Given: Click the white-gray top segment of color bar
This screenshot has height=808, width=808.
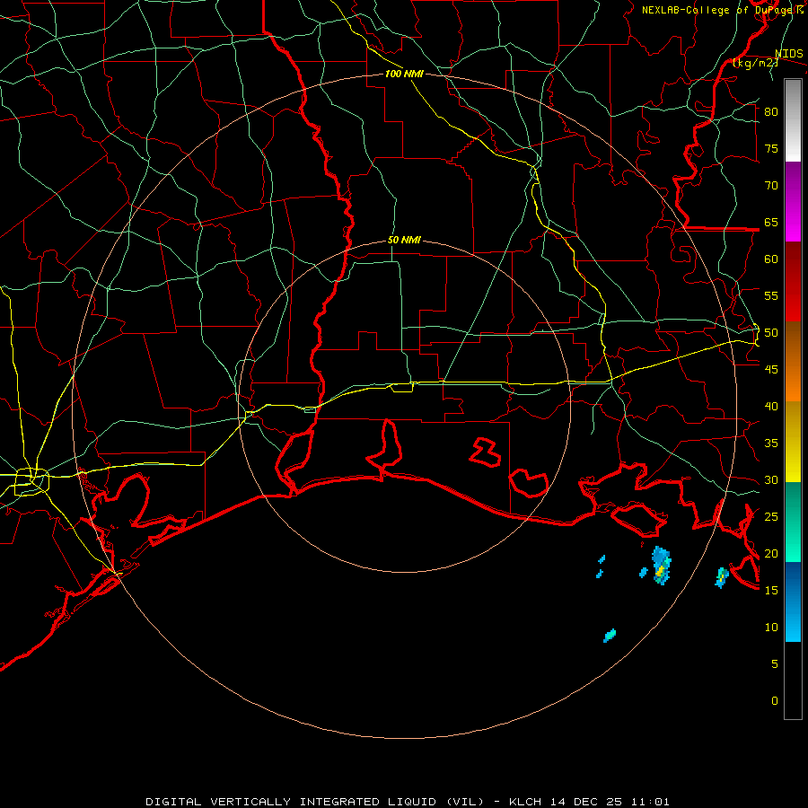Looking at the screenshot, I should 793,120.
